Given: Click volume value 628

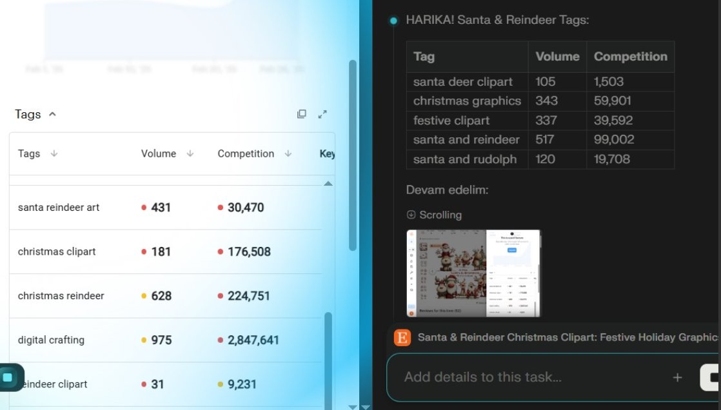Looking at the screenshot, I should click(161, 296).
